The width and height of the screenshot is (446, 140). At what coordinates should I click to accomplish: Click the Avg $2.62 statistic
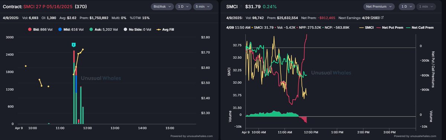(x=68, y=18)
